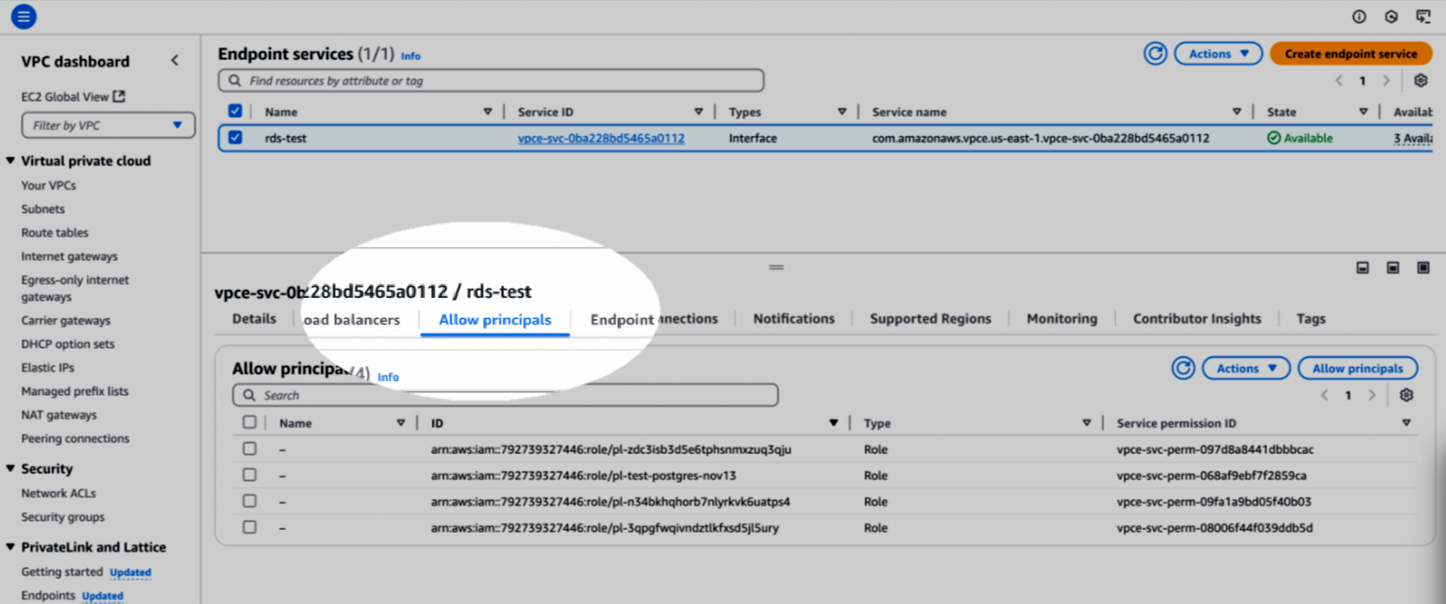
Task: Open the Monitoring tab
Action: 1061,319
